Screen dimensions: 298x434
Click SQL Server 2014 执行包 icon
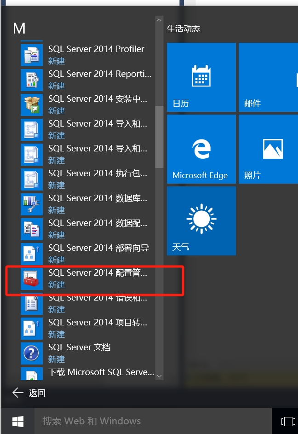click(32, 179)
